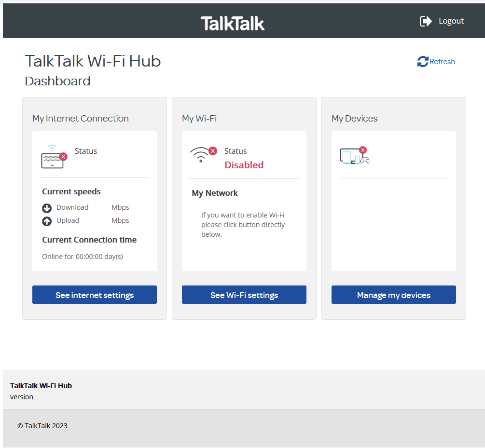Click the Dashboard page title
Viewport: 485px width, 448px height.
[x=57, y=81]
